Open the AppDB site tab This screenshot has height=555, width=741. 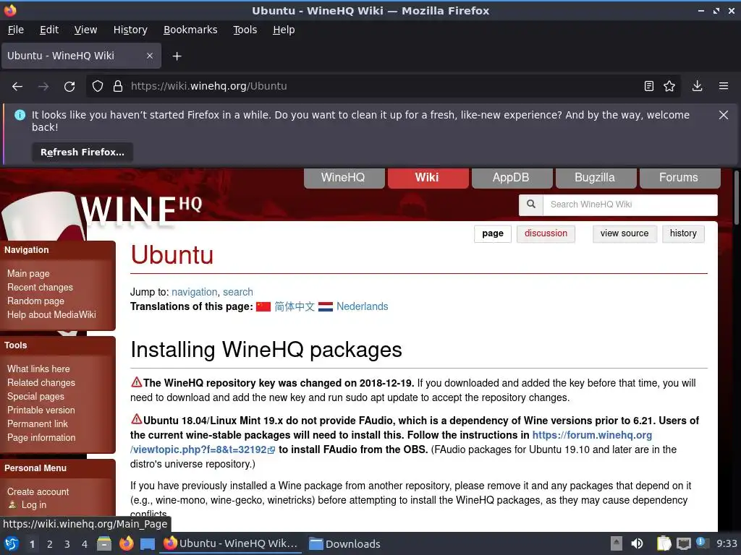pos(511,178)
